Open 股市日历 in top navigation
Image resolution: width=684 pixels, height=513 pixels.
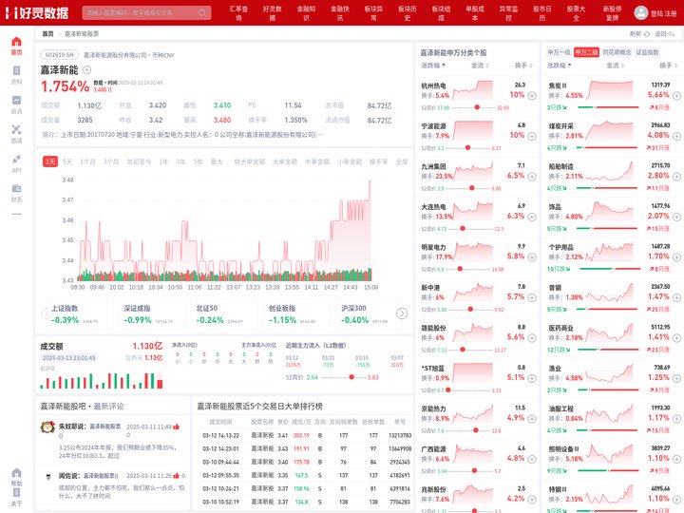[542, 13]
